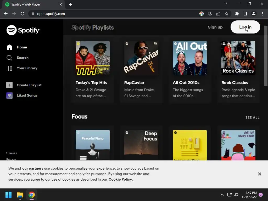Expand the hidden tray icons chevron
Screen dimensions: 268x201
[x=222, y=195]
